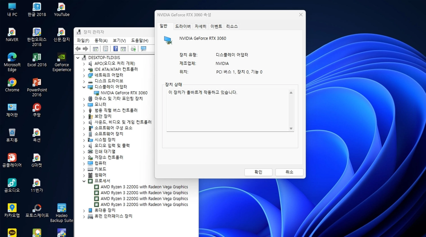The image size is (426, 237).
Task: Close the NVIDIA GeForce RTX 3060 속성 dialog
Action: point(301,15)
